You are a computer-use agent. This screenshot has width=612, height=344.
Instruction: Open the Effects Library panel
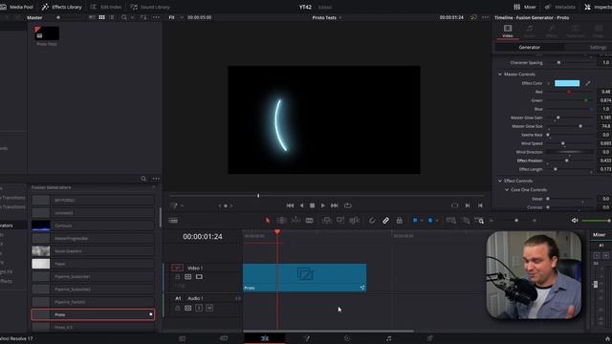point(61,7)
